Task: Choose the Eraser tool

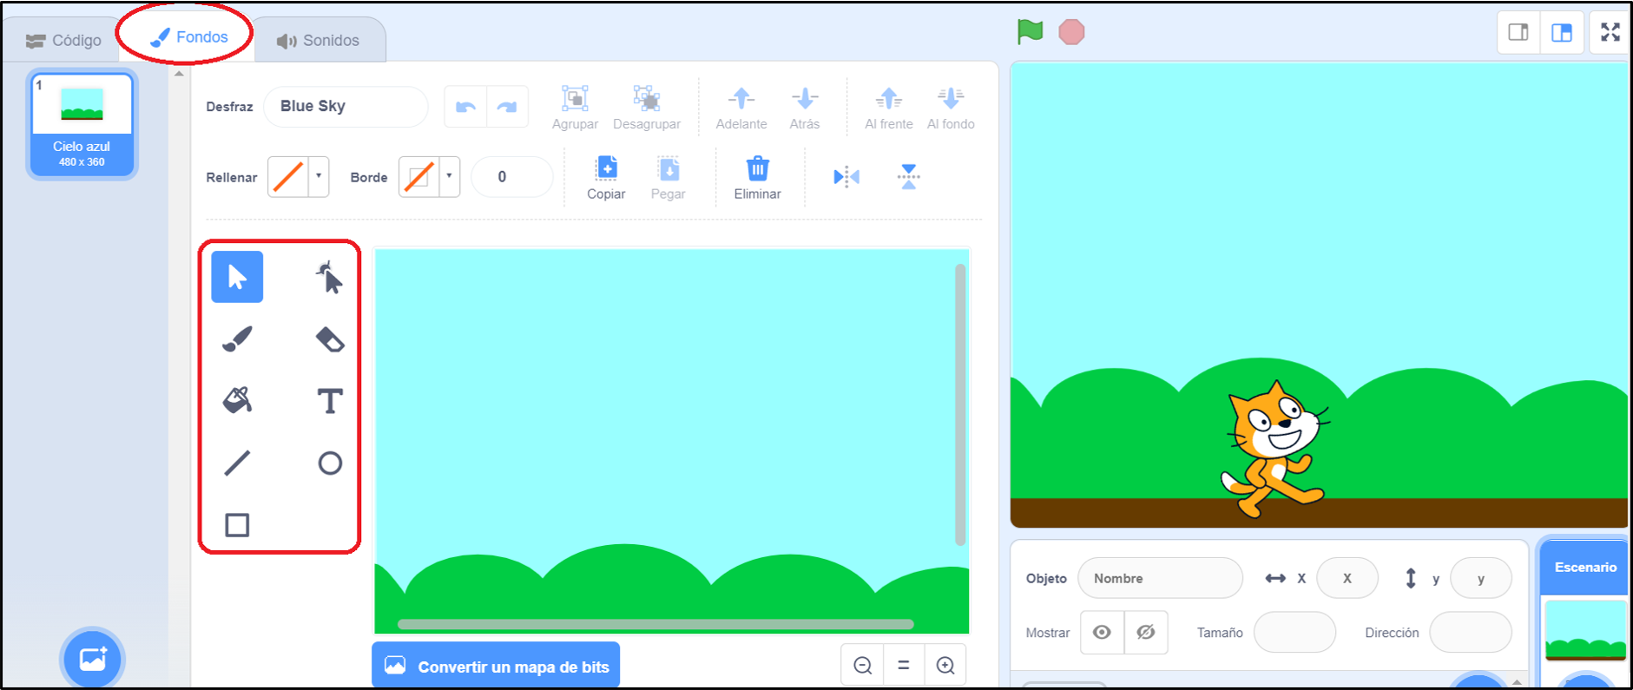Action: click(x=329, y=339)
